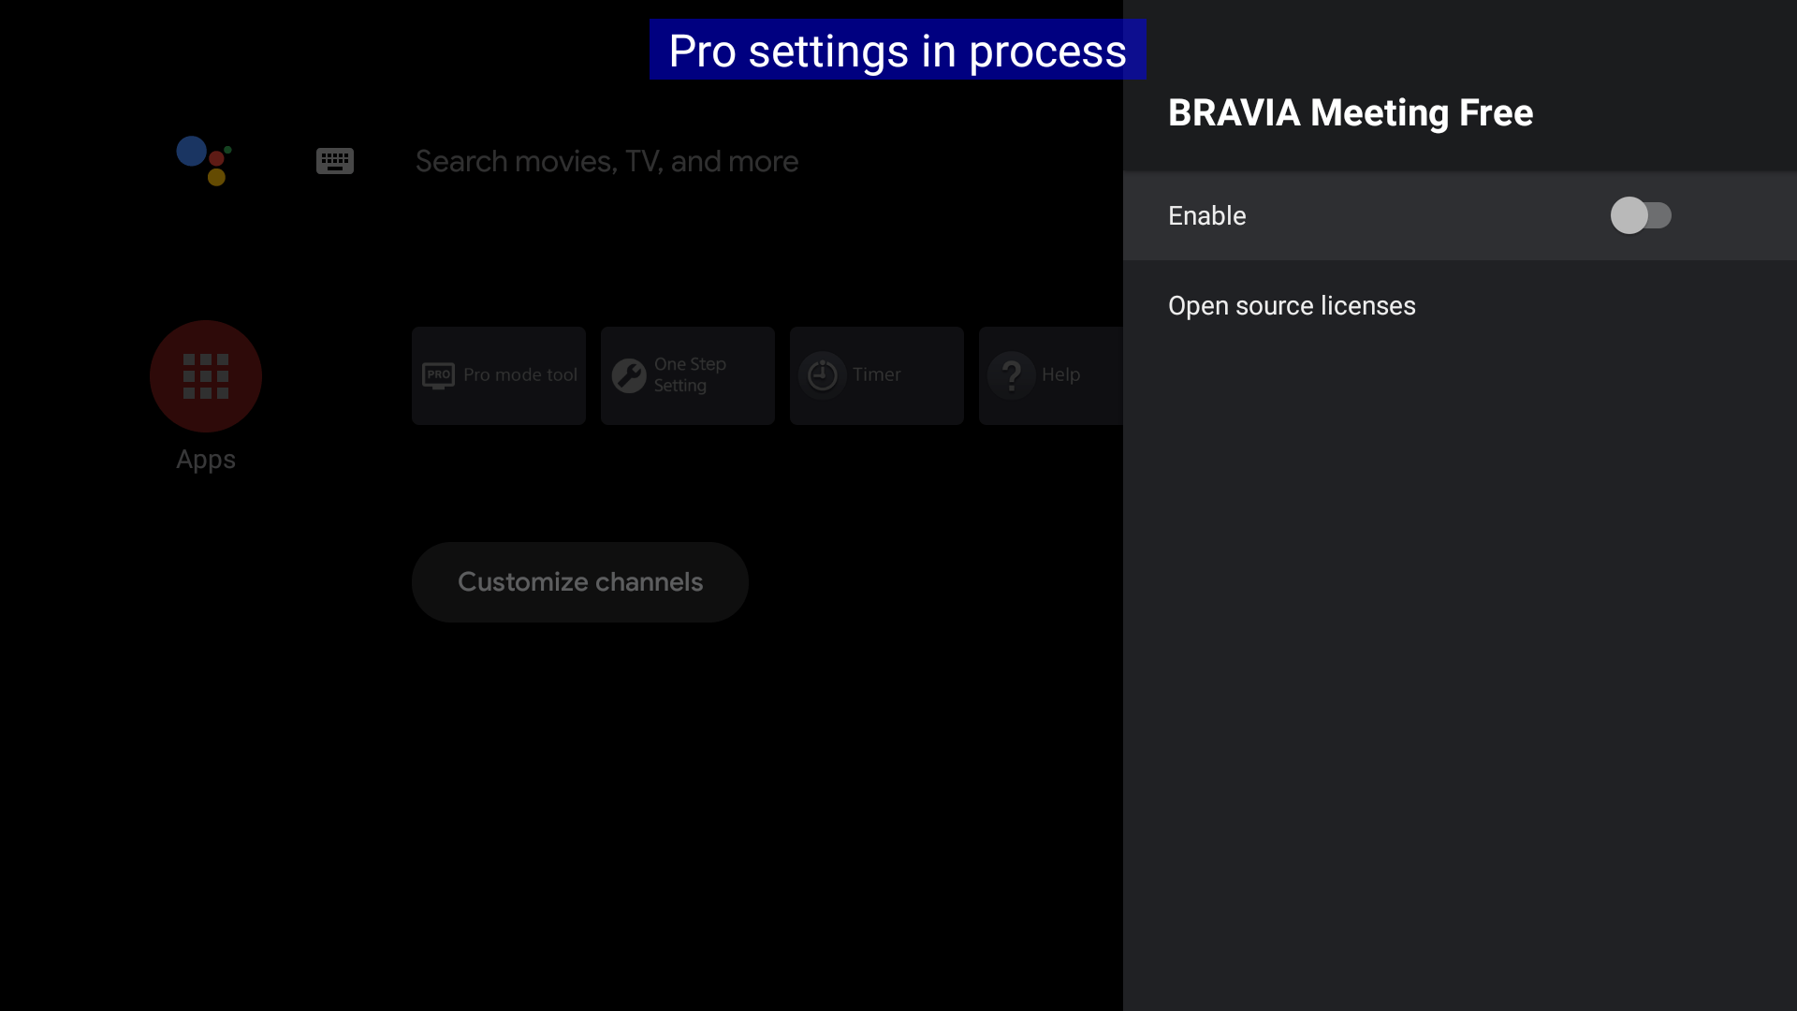The image size is (1797, 1011).
Task: Toggle the Enable switch on
Action: coord(1641,215)
